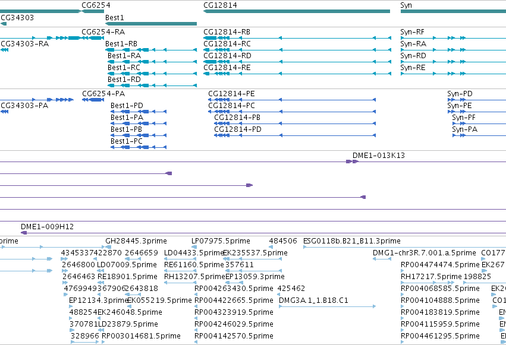Select EST EP13059.3prime
This screenshot has width=506, height=345.
click(255, 277)
